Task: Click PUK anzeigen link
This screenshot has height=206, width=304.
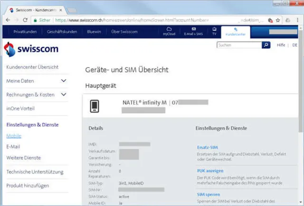Action: [210, 170]
